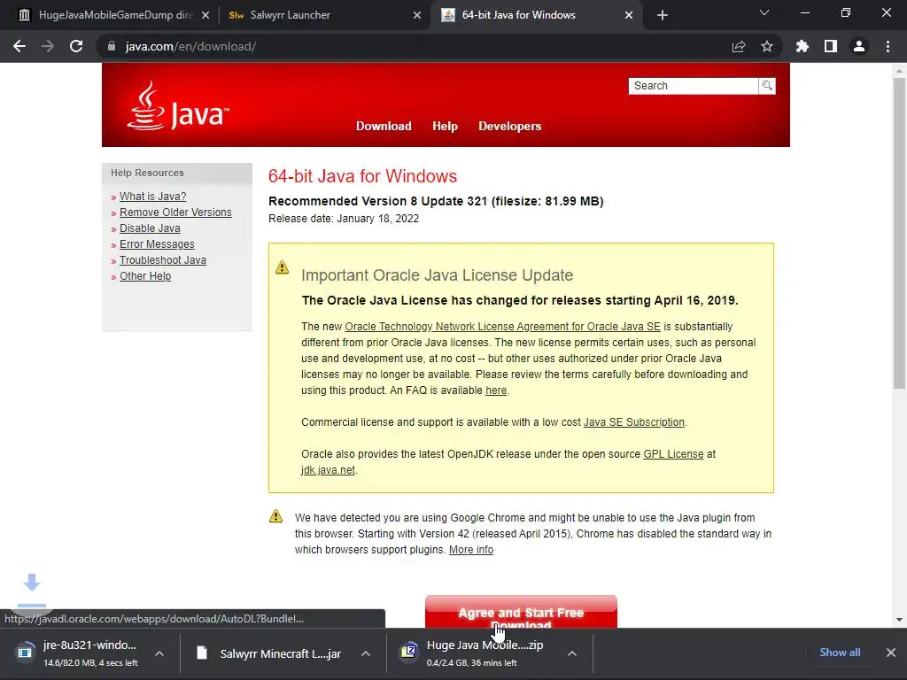Click the '64-bit Java for Windows' heading

click(362, 176)
